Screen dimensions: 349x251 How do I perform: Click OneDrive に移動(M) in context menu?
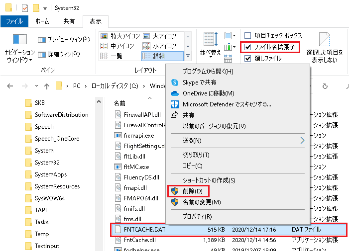pos(237,93)
